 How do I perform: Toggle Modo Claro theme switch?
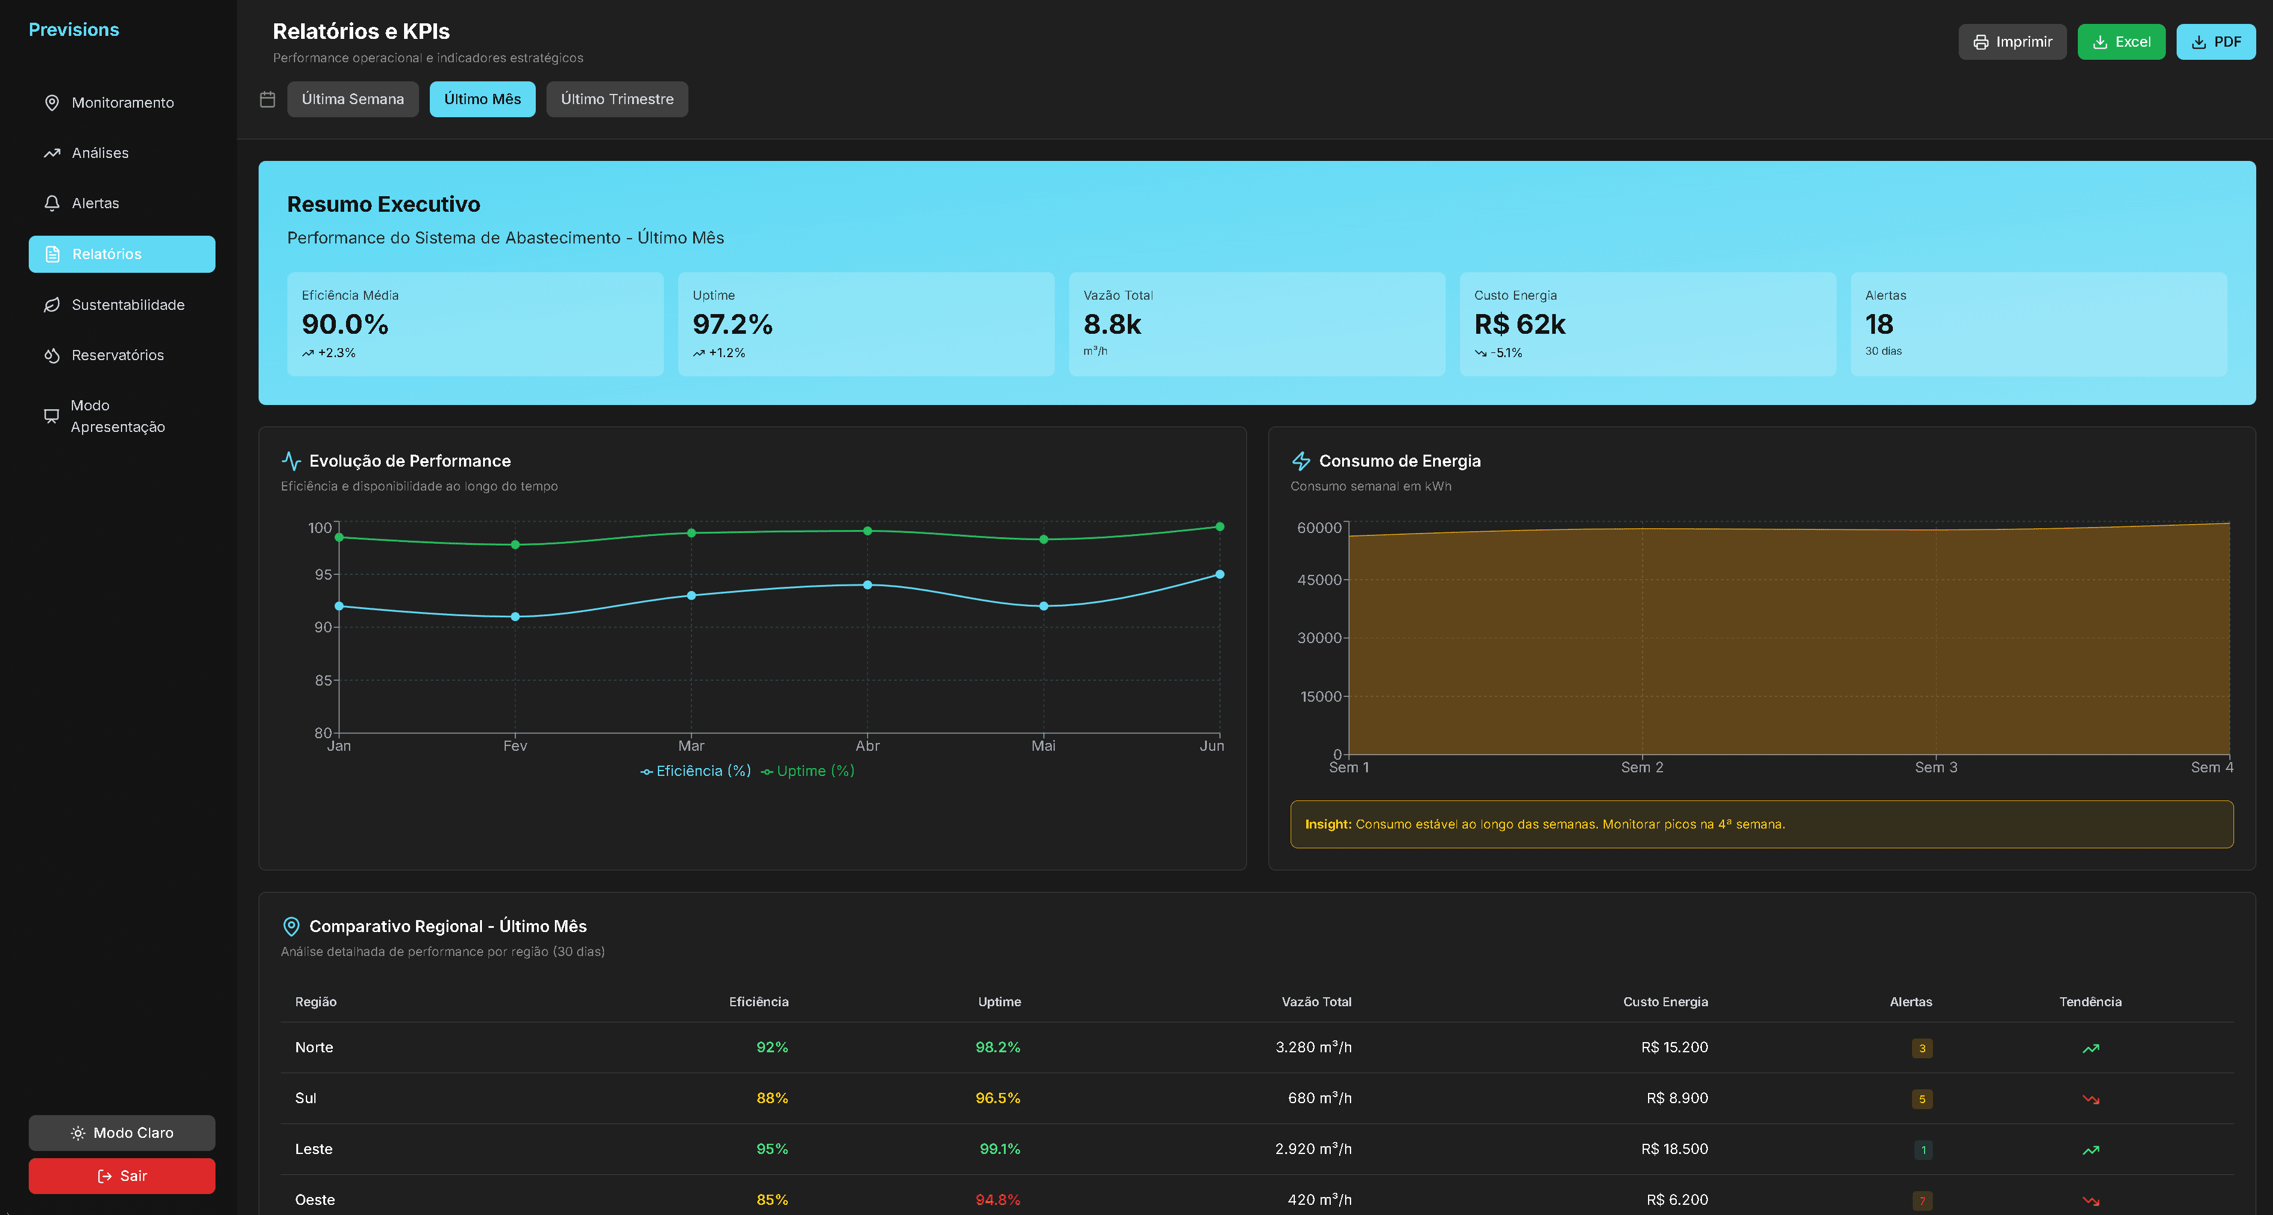click(122, 1132)
